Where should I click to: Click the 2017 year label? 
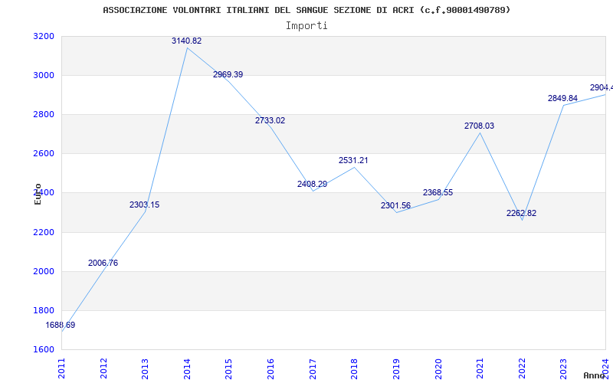pyautogui.click(x=313, y=368)
